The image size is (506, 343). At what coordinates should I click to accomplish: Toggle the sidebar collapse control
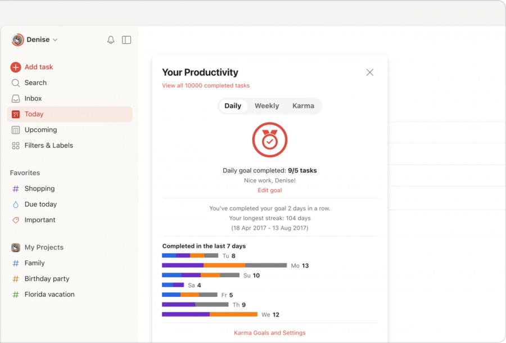point(126,39)
